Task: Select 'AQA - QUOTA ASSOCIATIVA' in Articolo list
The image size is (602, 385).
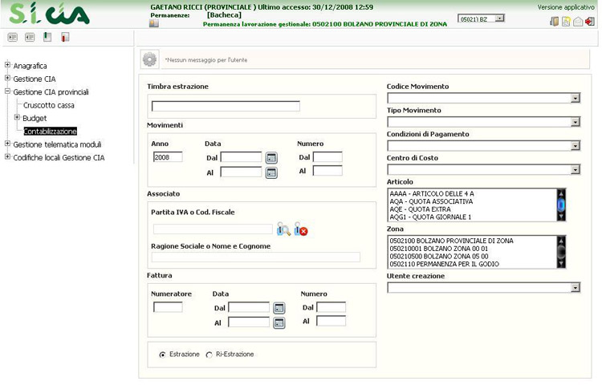Action: (x=472, y=201)
